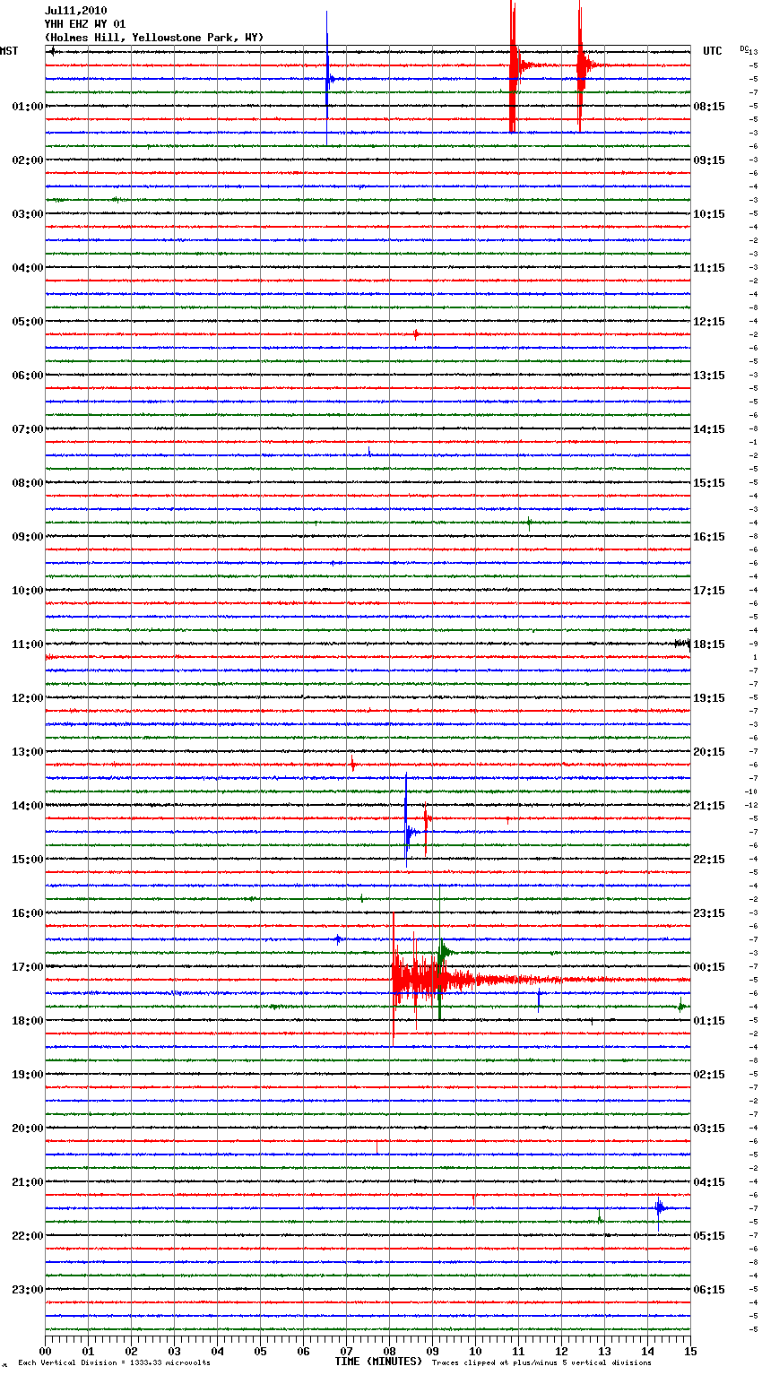
Task: Click minute tick label "12" on time axis
Action: (x=562, y=1351)
